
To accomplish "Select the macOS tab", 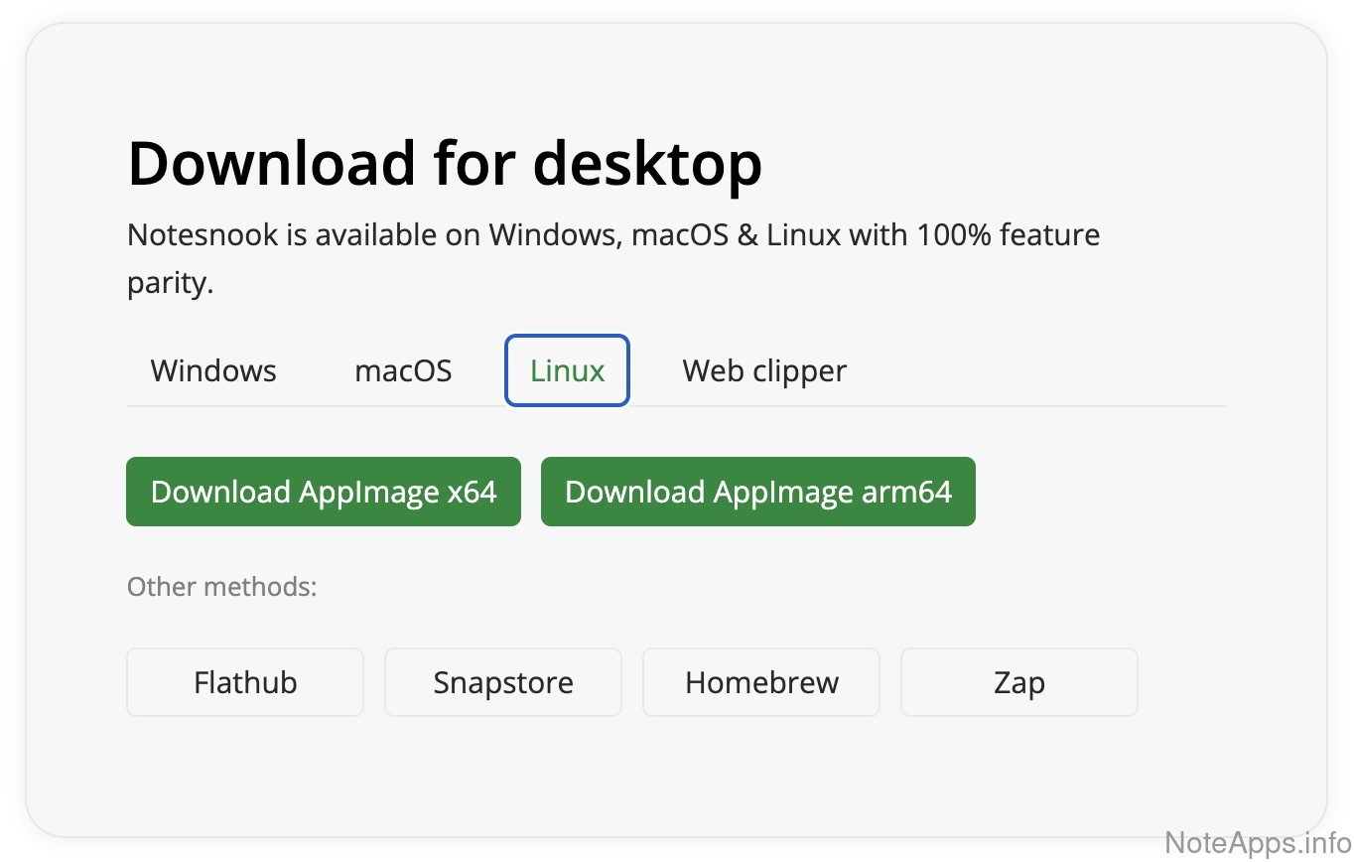I will (403, 371).
